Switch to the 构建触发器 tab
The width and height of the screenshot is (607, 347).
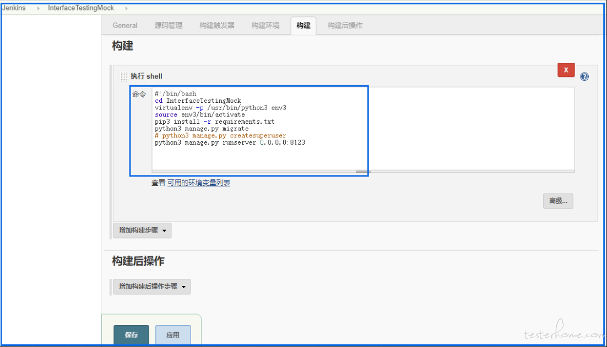[x=217, y=25]
